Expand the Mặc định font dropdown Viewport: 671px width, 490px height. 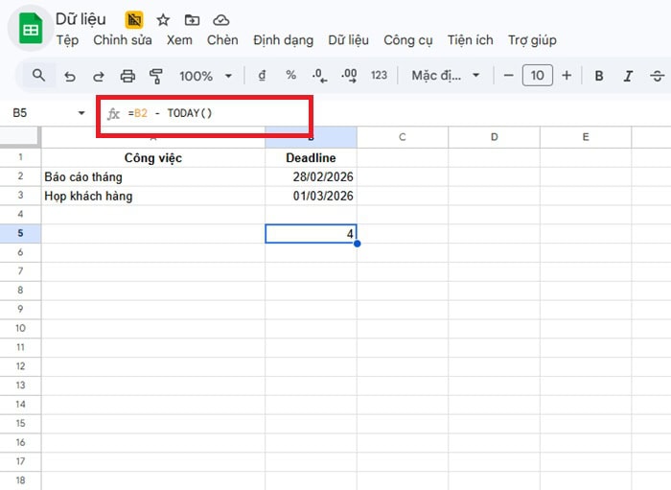tap(446, 76)
